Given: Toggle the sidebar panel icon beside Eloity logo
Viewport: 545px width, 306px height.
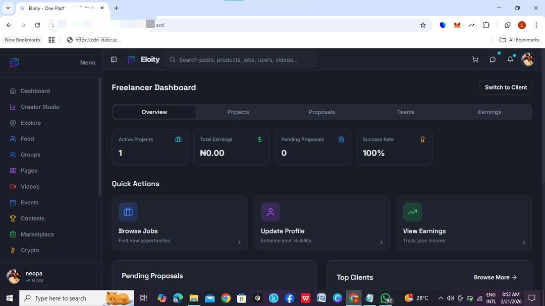Looking at the screenshot, I should click(x=114, y=59).
